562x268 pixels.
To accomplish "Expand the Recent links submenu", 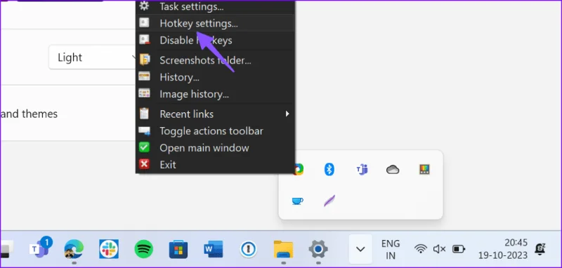I will point(216,114).
